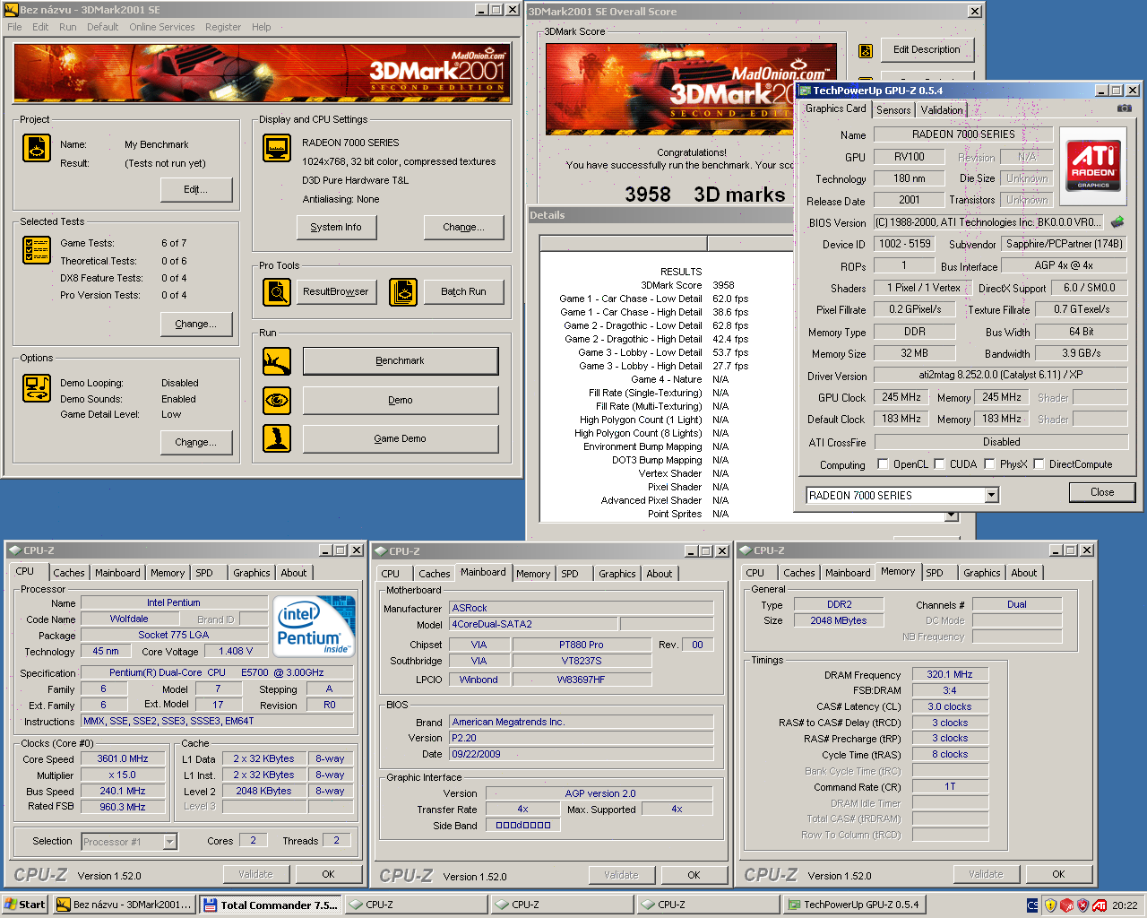Screen dimensions: 1147x918
Task: Click the joystick icon next to Game Demo
Action: click(277, 438)
